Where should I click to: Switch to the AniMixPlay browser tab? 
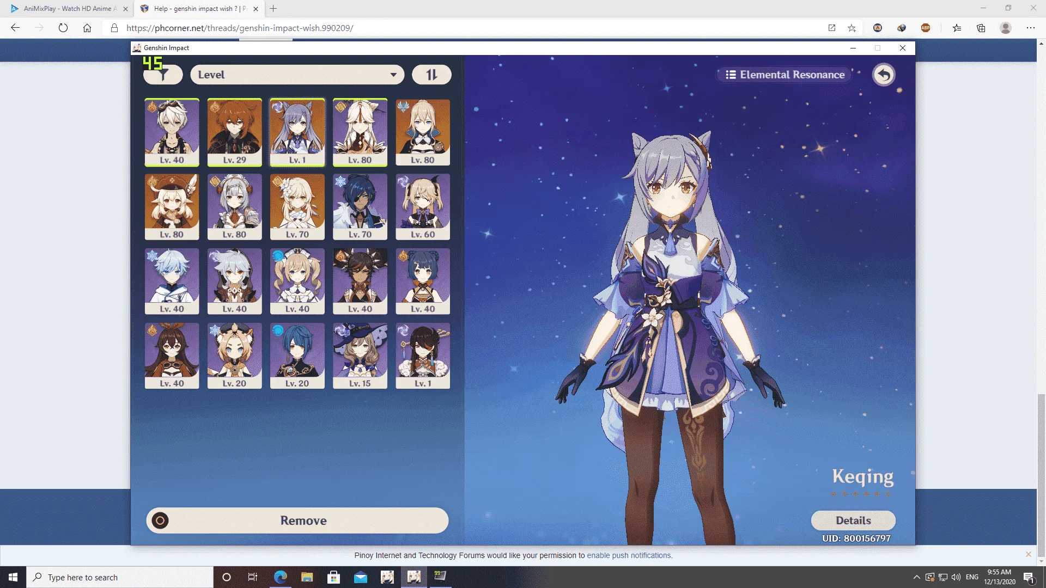click(68, 9)
